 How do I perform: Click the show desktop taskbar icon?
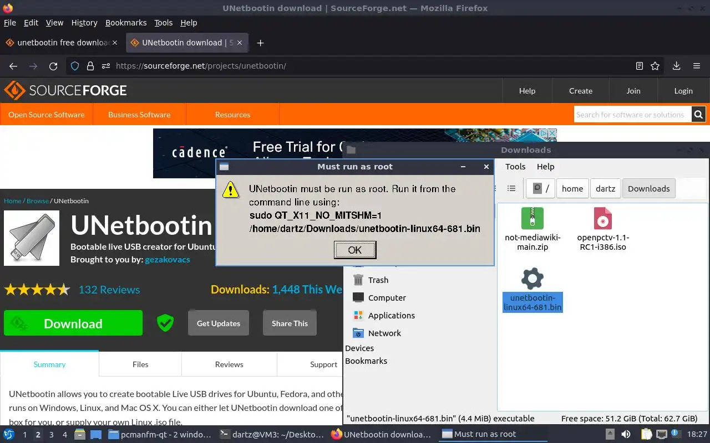tap(95, 434)
